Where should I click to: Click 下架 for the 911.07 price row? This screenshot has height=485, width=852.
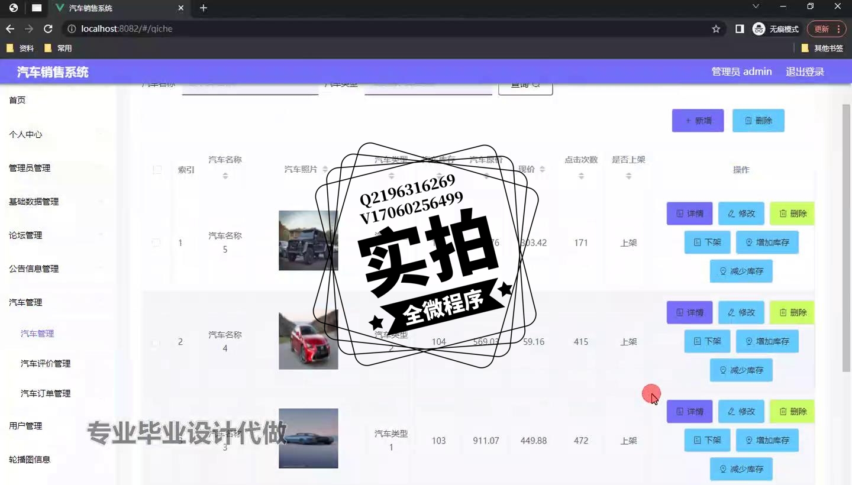click(707, 440)
